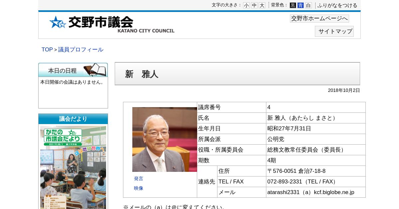Image resolution: width=399 pixels, height=209 pixels.
Task: Click the 生年月日 label cell
Action: pyautogui.click(x=231, y=129)
